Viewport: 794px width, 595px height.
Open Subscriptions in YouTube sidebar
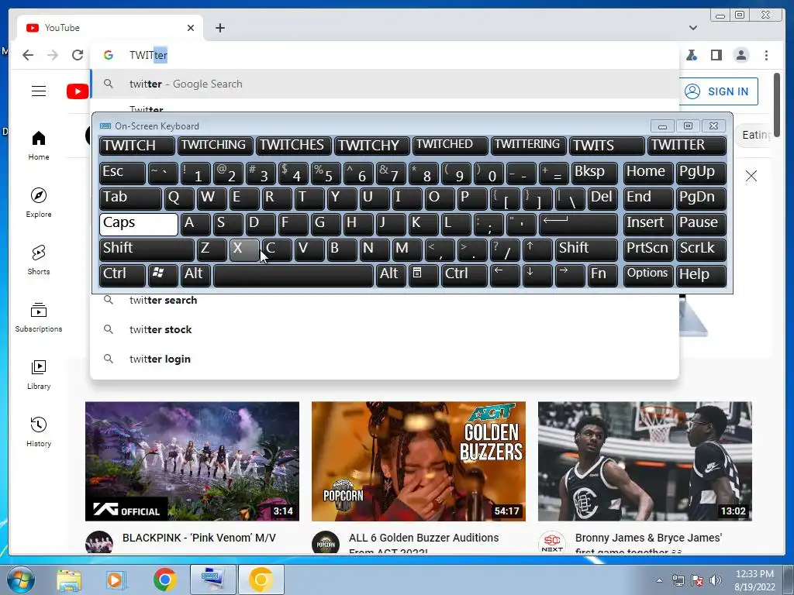pos(39,318)
